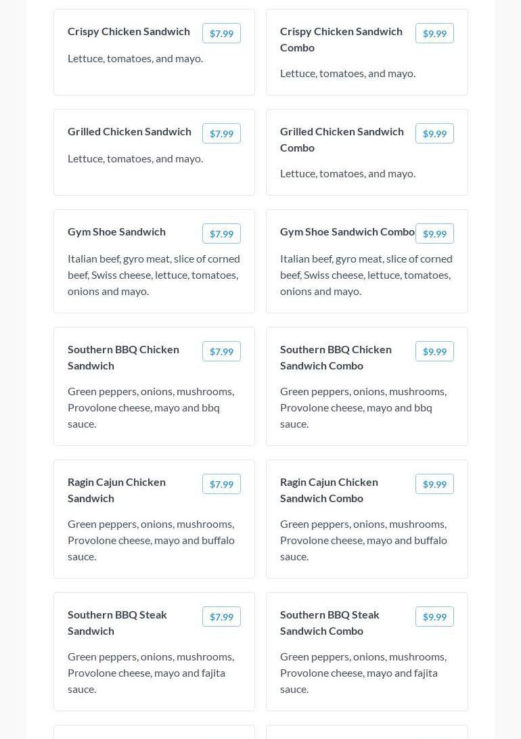Click Ragin Cajun Chicken Sandwich $7.99 price

[x=221, y=484]
